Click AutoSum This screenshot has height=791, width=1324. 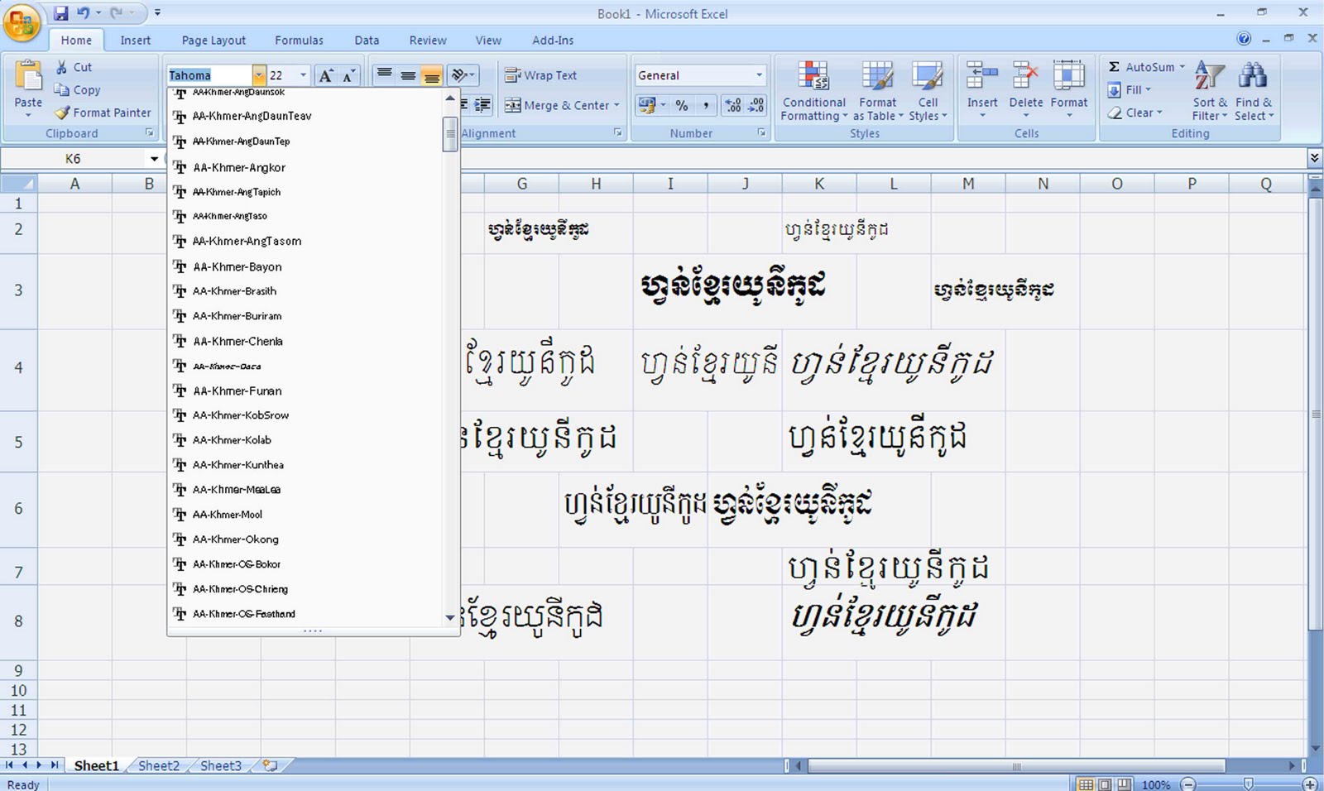(1142, 67)
